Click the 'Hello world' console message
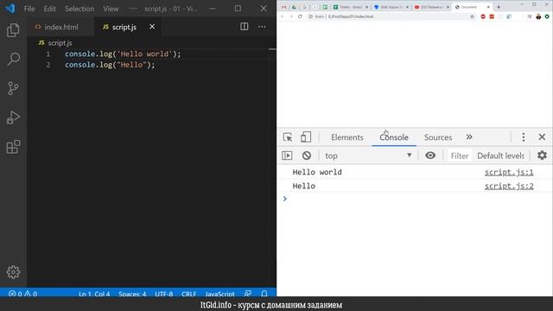This screenshot has width=553, height=311. 317,172
